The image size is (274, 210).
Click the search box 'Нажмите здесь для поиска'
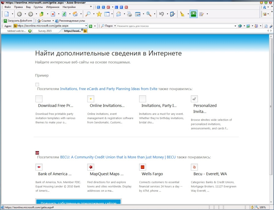click(175, 26)
